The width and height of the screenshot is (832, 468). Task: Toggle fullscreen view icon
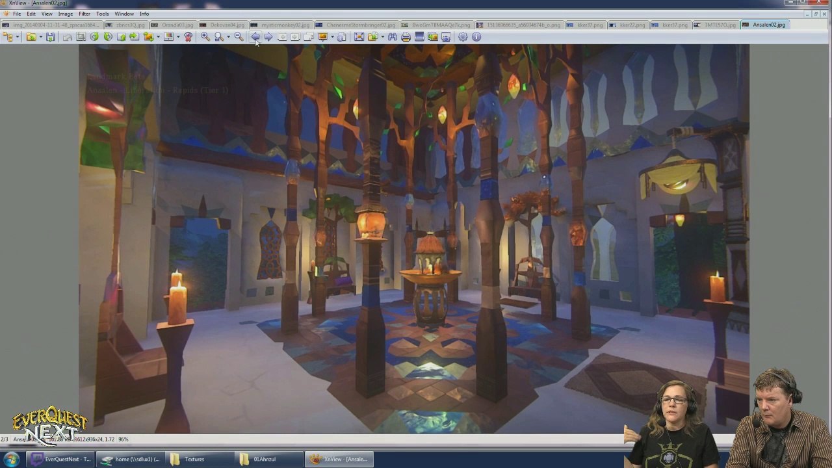coord(359,37)
